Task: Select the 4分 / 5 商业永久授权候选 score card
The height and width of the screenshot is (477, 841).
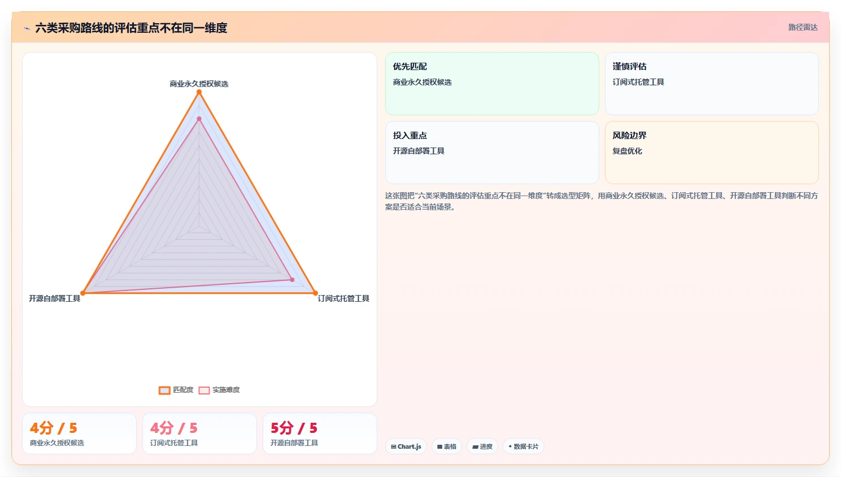Action: pos(79,433)
